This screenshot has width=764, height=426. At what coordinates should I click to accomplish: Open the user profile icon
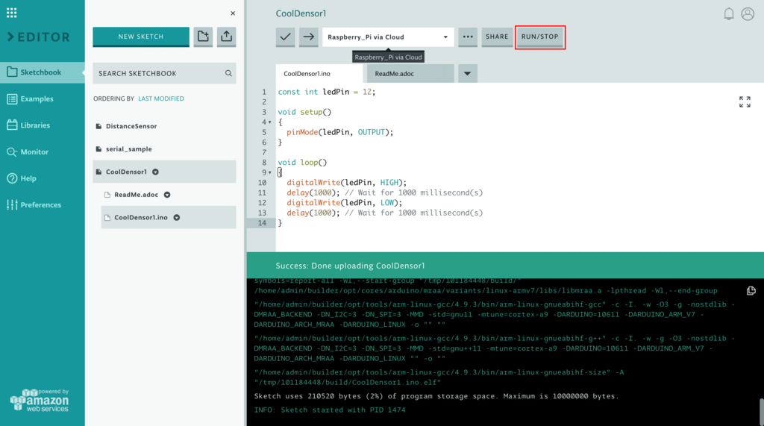(748, 14)
